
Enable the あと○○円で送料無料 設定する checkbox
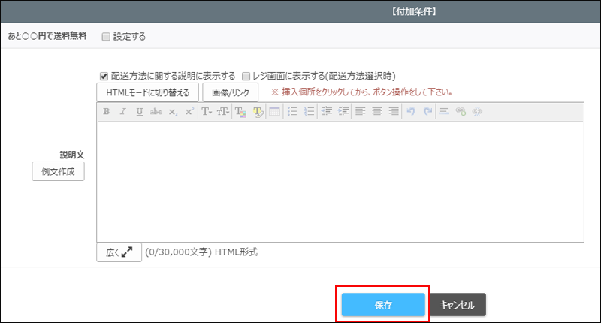[106, 37]
